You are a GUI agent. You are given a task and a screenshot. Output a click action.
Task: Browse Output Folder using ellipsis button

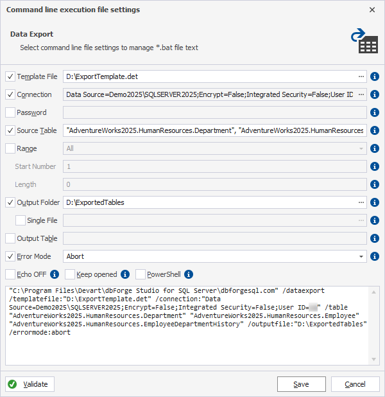pos(361,202)
